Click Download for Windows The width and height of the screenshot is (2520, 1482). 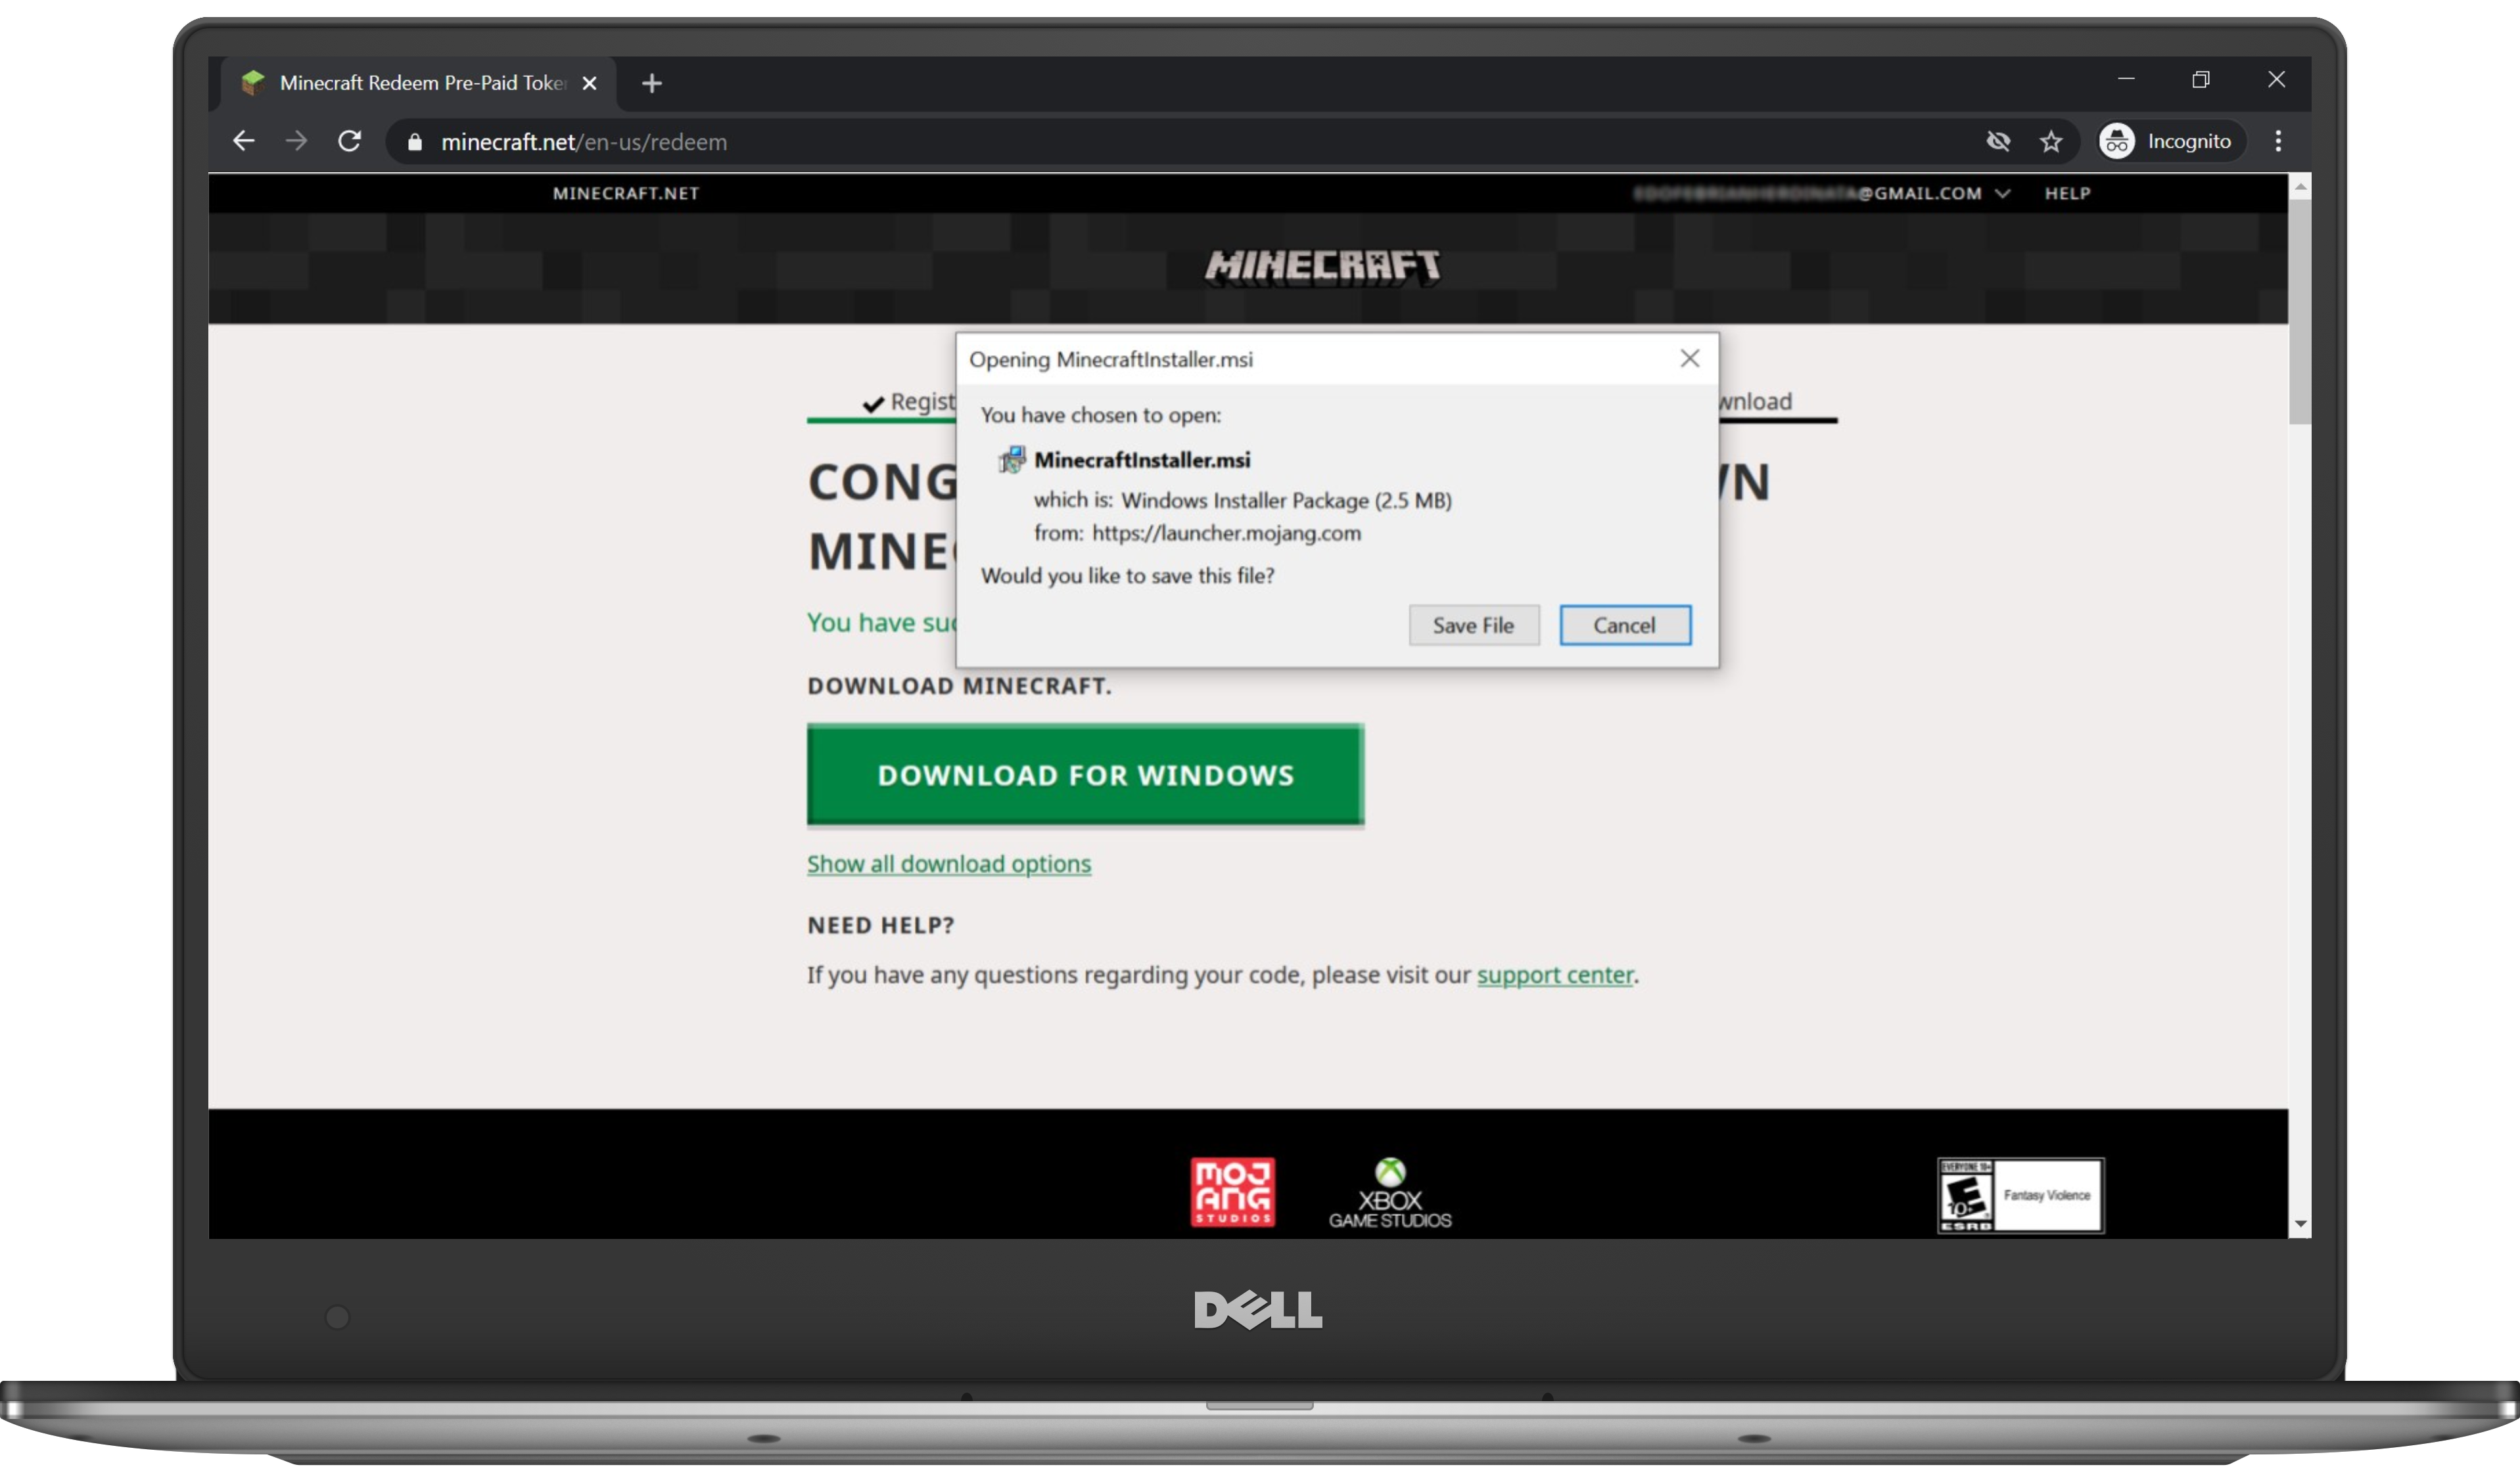pos(1085,775)
